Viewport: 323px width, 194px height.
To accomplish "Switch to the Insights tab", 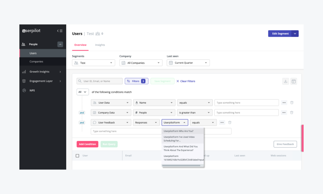I will [100, 45].
